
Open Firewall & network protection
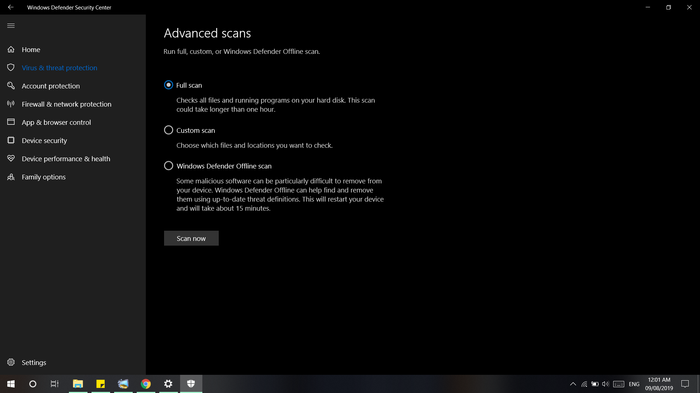click(x=66, y=104)
